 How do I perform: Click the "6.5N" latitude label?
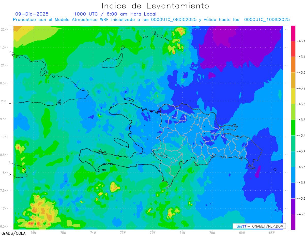[x=4, y=226]
